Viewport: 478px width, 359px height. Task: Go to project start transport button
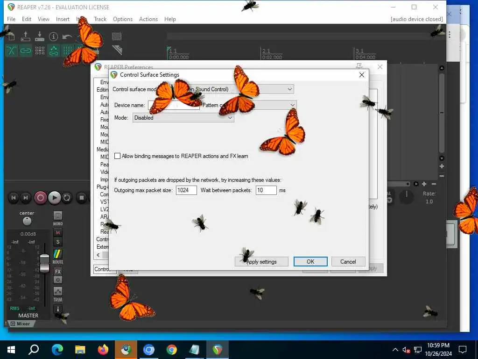14,198
